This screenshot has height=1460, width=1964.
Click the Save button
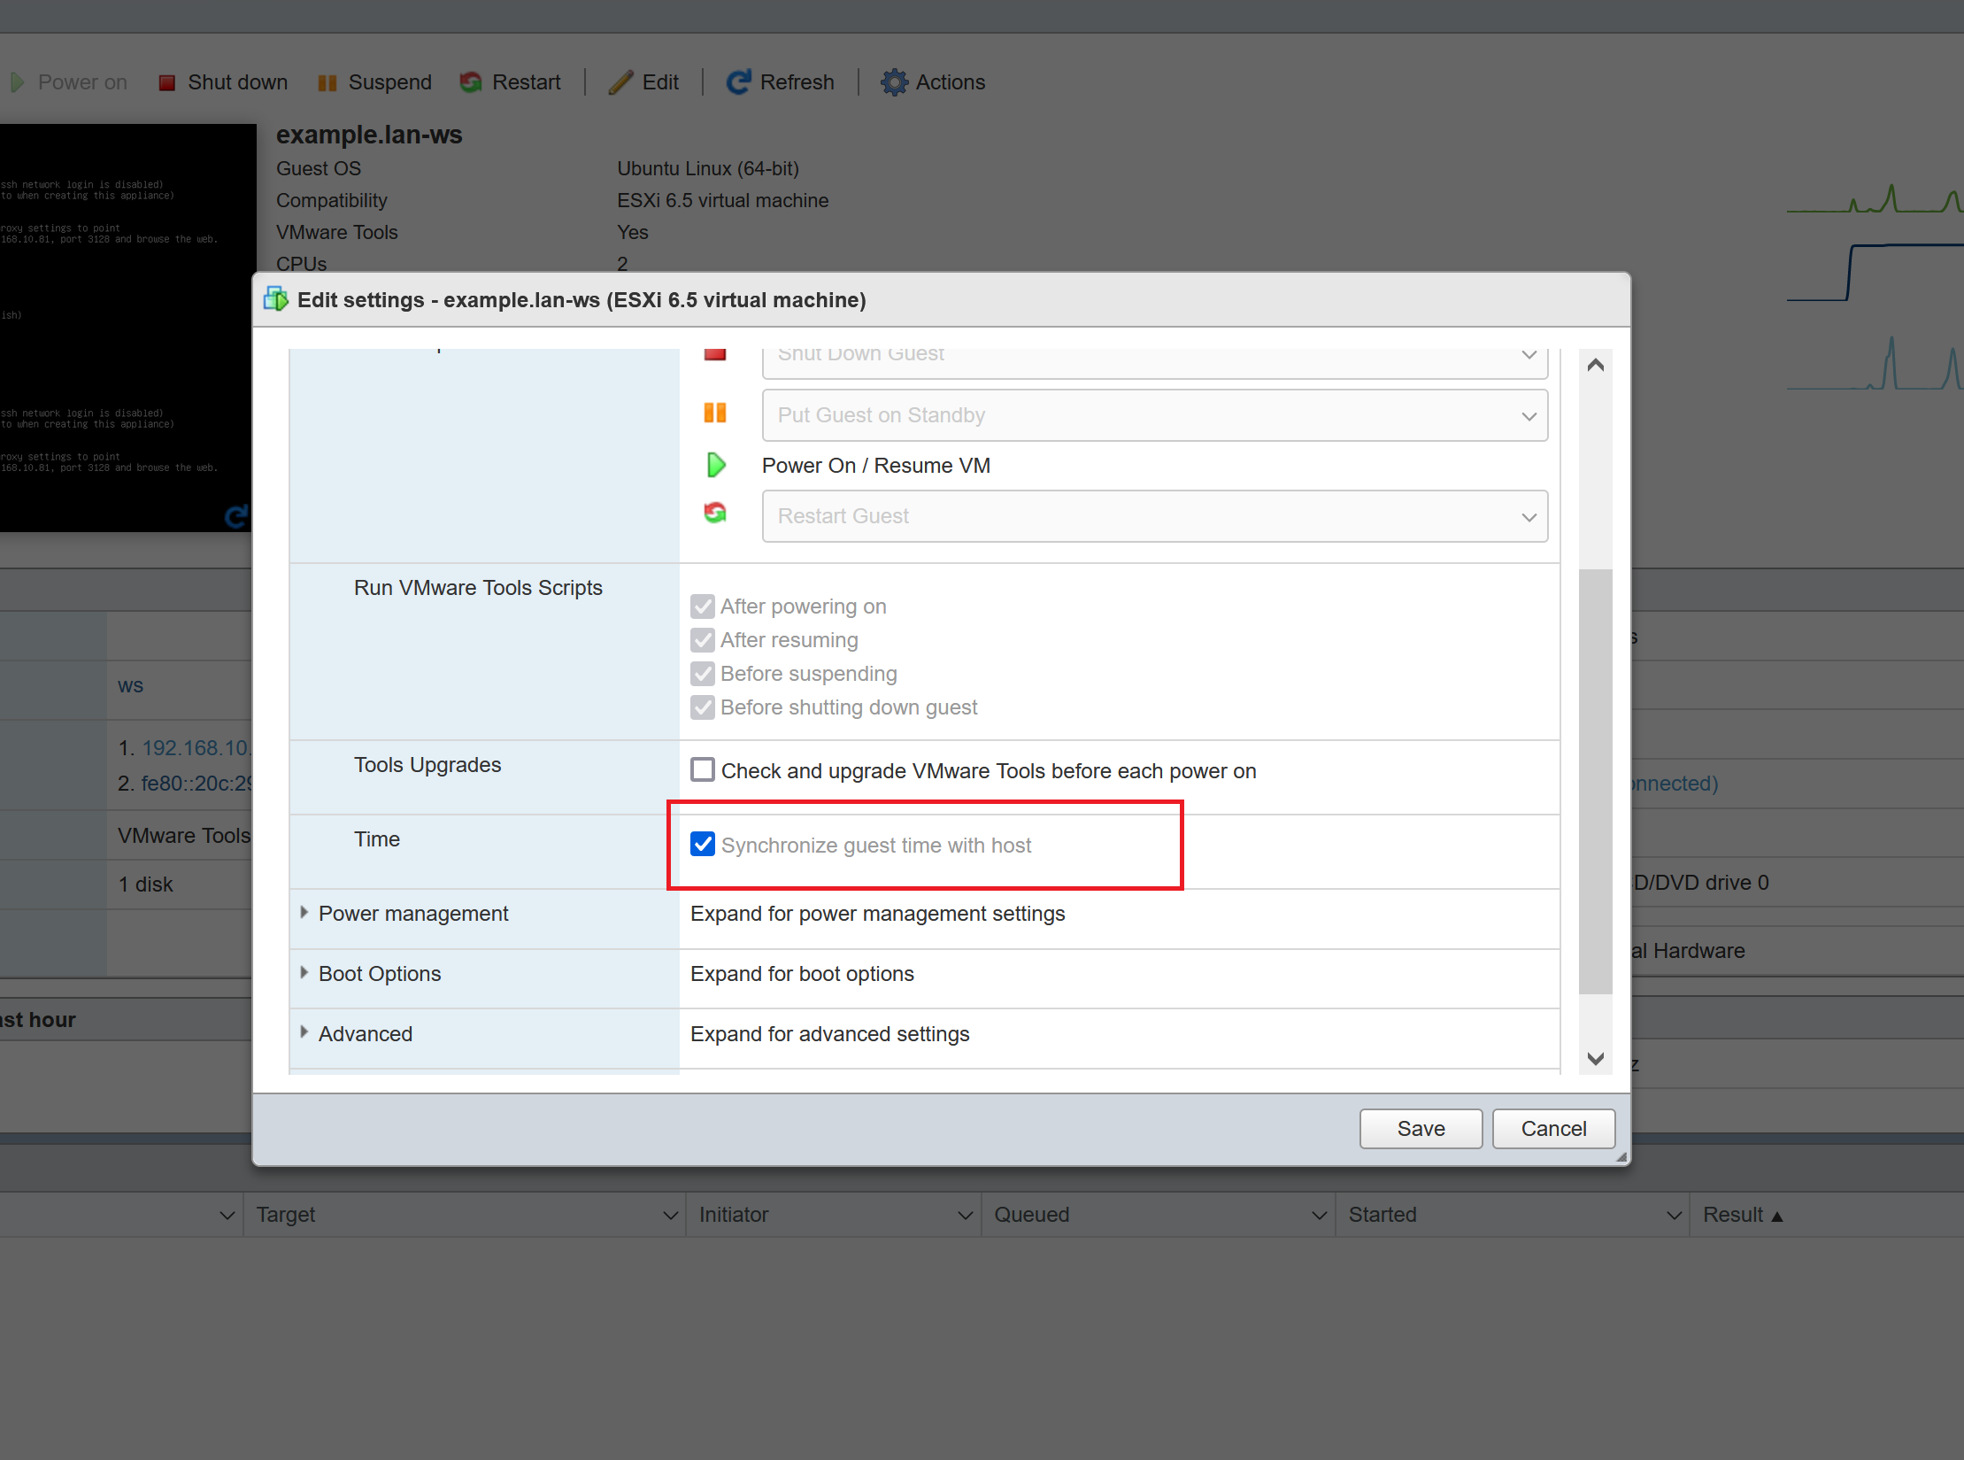coord(1421,1129)
